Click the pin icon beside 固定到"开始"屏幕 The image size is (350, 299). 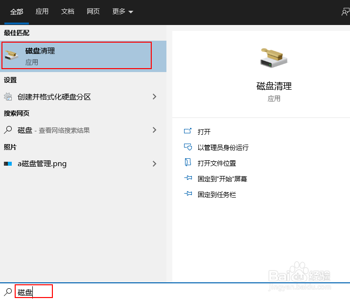pos(188,178)
